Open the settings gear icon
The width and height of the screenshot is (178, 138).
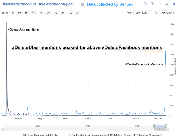click(x=174, y=4)
